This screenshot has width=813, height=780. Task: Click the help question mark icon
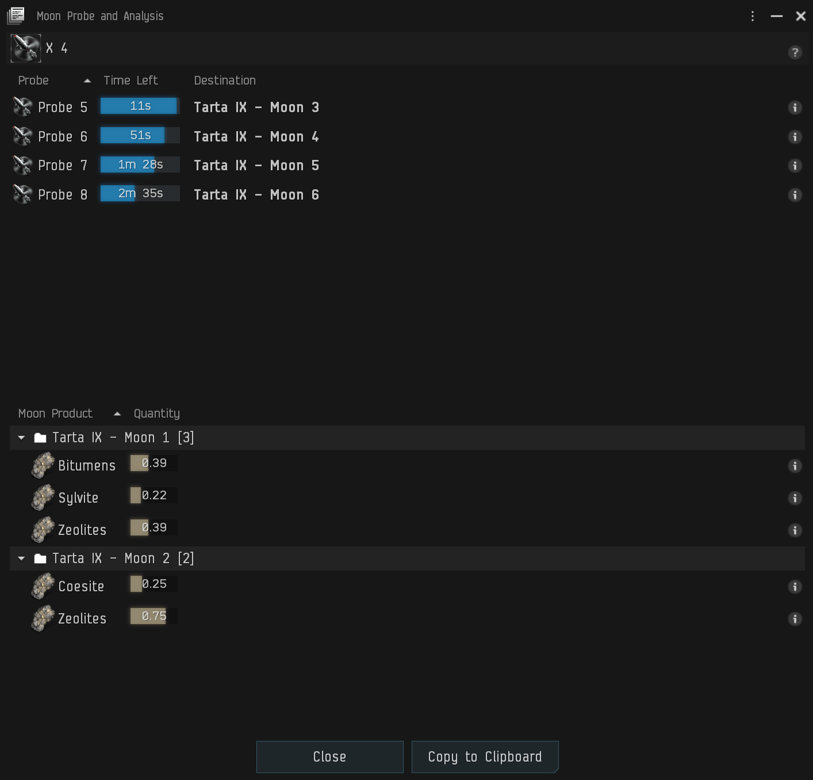tap(795, 52)
